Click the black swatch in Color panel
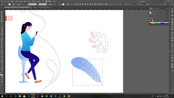 [x=151, y=21]
